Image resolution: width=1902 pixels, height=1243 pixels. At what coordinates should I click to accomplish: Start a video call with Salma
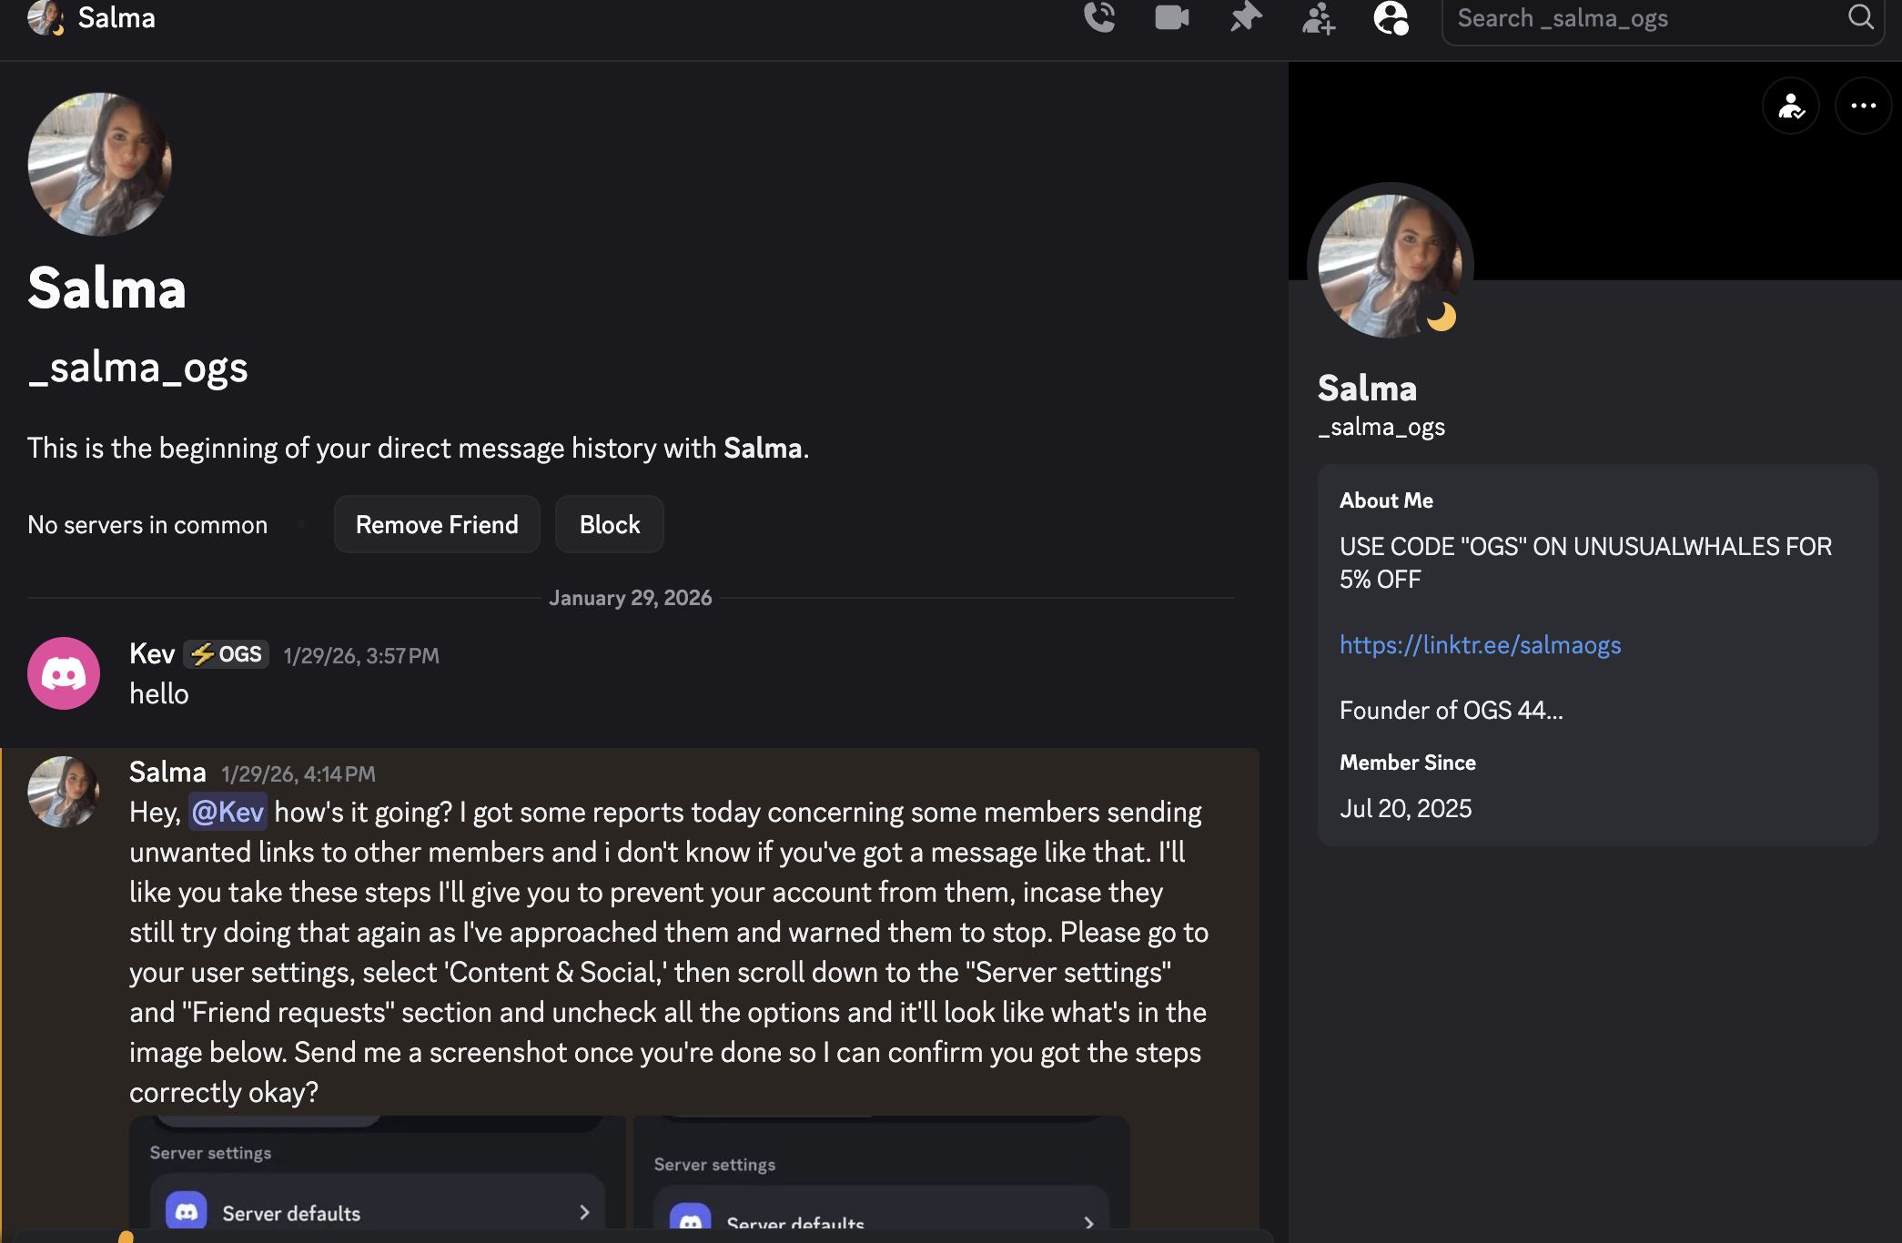click(1171, 17)
